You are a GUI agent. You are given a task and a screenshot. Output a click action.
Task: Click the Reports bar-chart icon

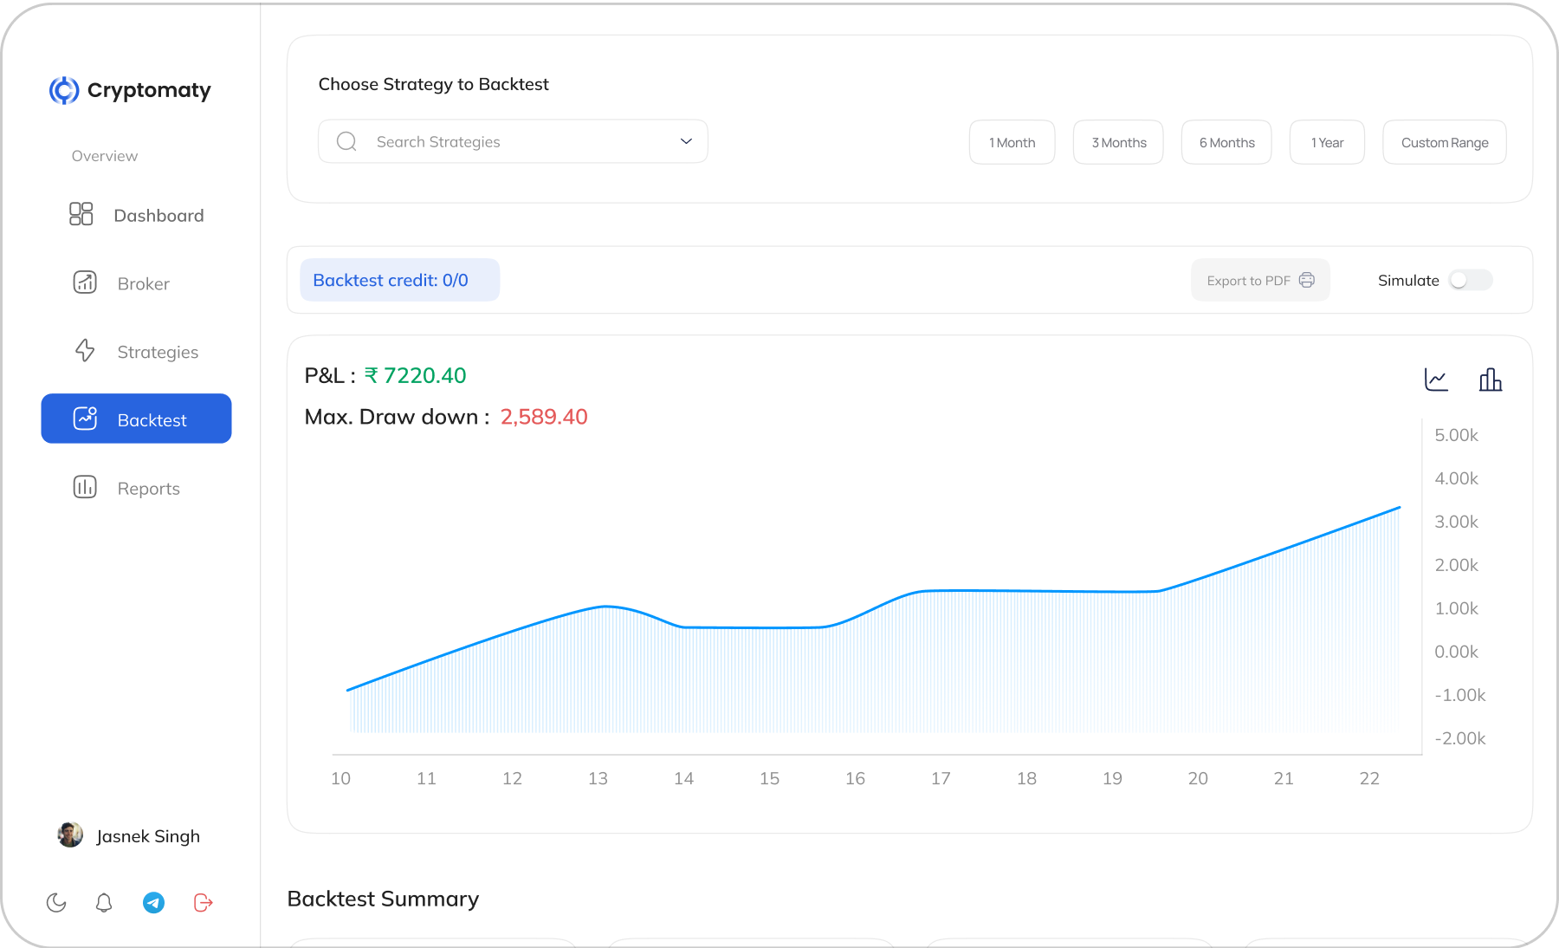pyautogui.click(x=85, y=487)
